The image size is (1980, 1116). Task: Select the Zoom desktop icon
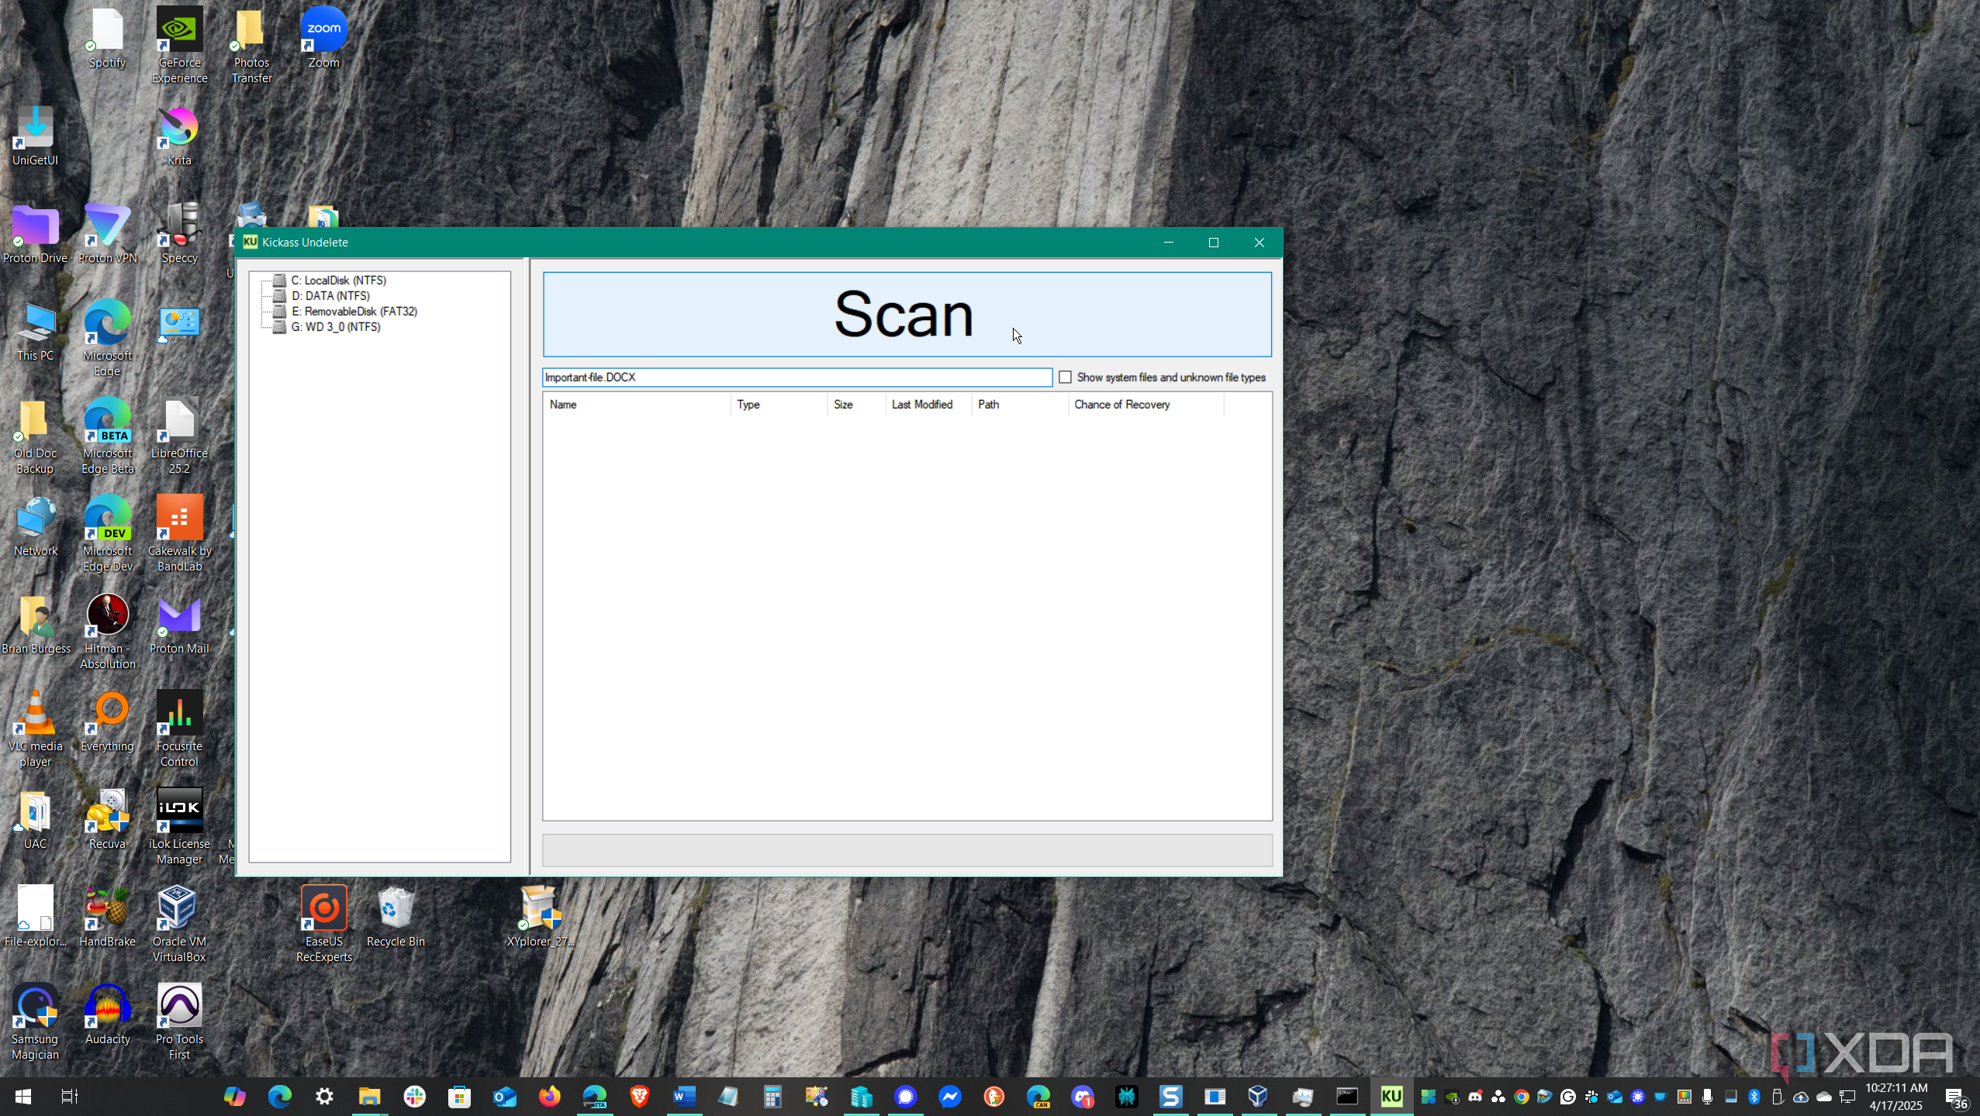tap(324, 39)
